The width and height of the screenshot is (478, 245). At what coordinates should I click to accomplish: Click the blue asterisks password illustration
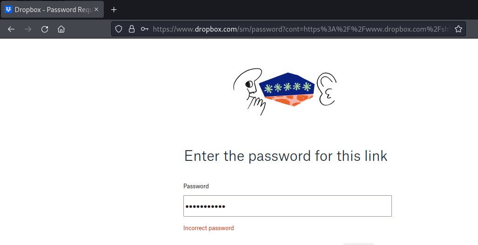pyautogui.click(x=287, y=89)
